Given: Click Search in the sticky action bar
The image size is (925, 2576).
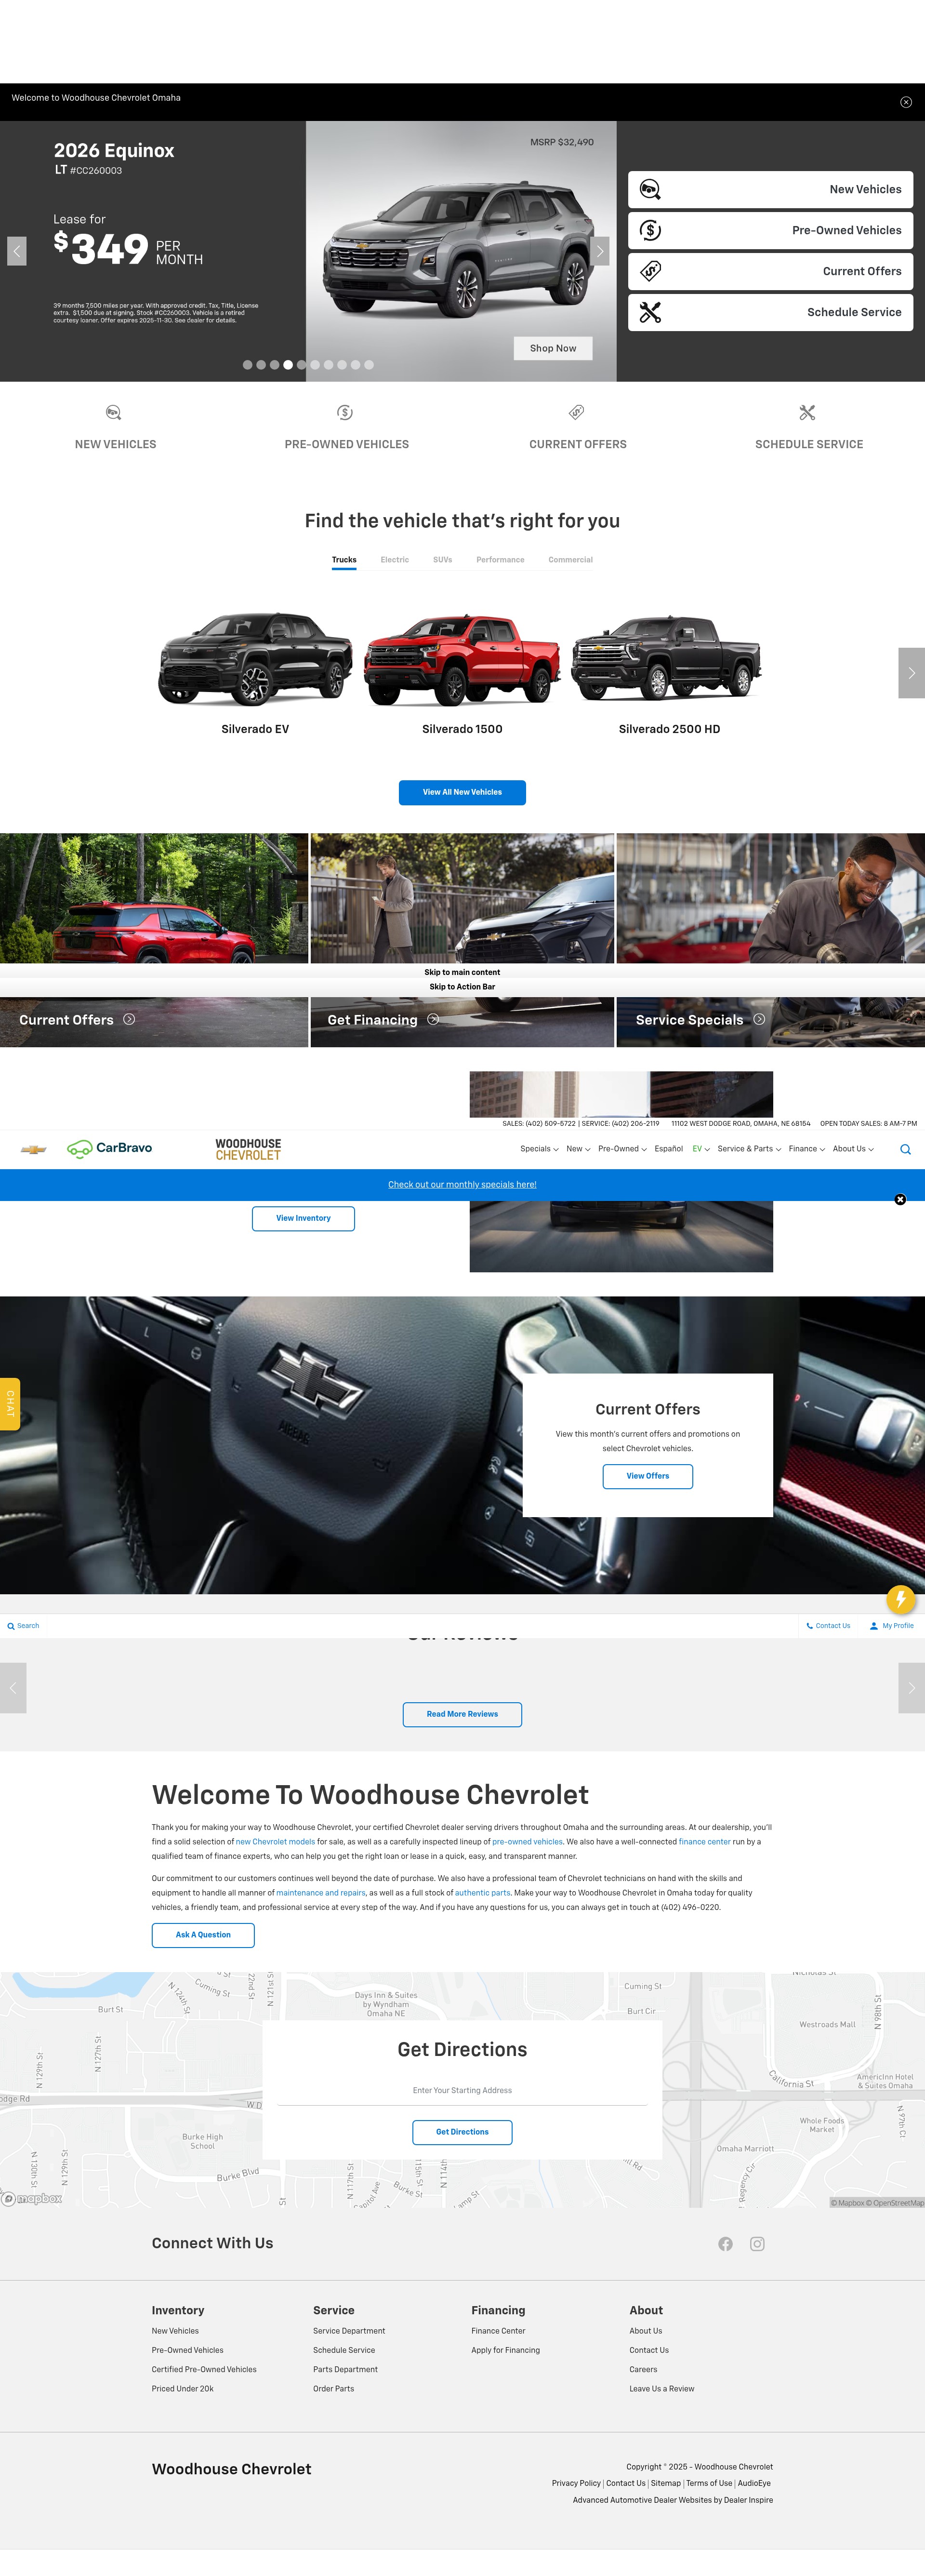Looking at the screenshot, I should (x=23, y=1626).
